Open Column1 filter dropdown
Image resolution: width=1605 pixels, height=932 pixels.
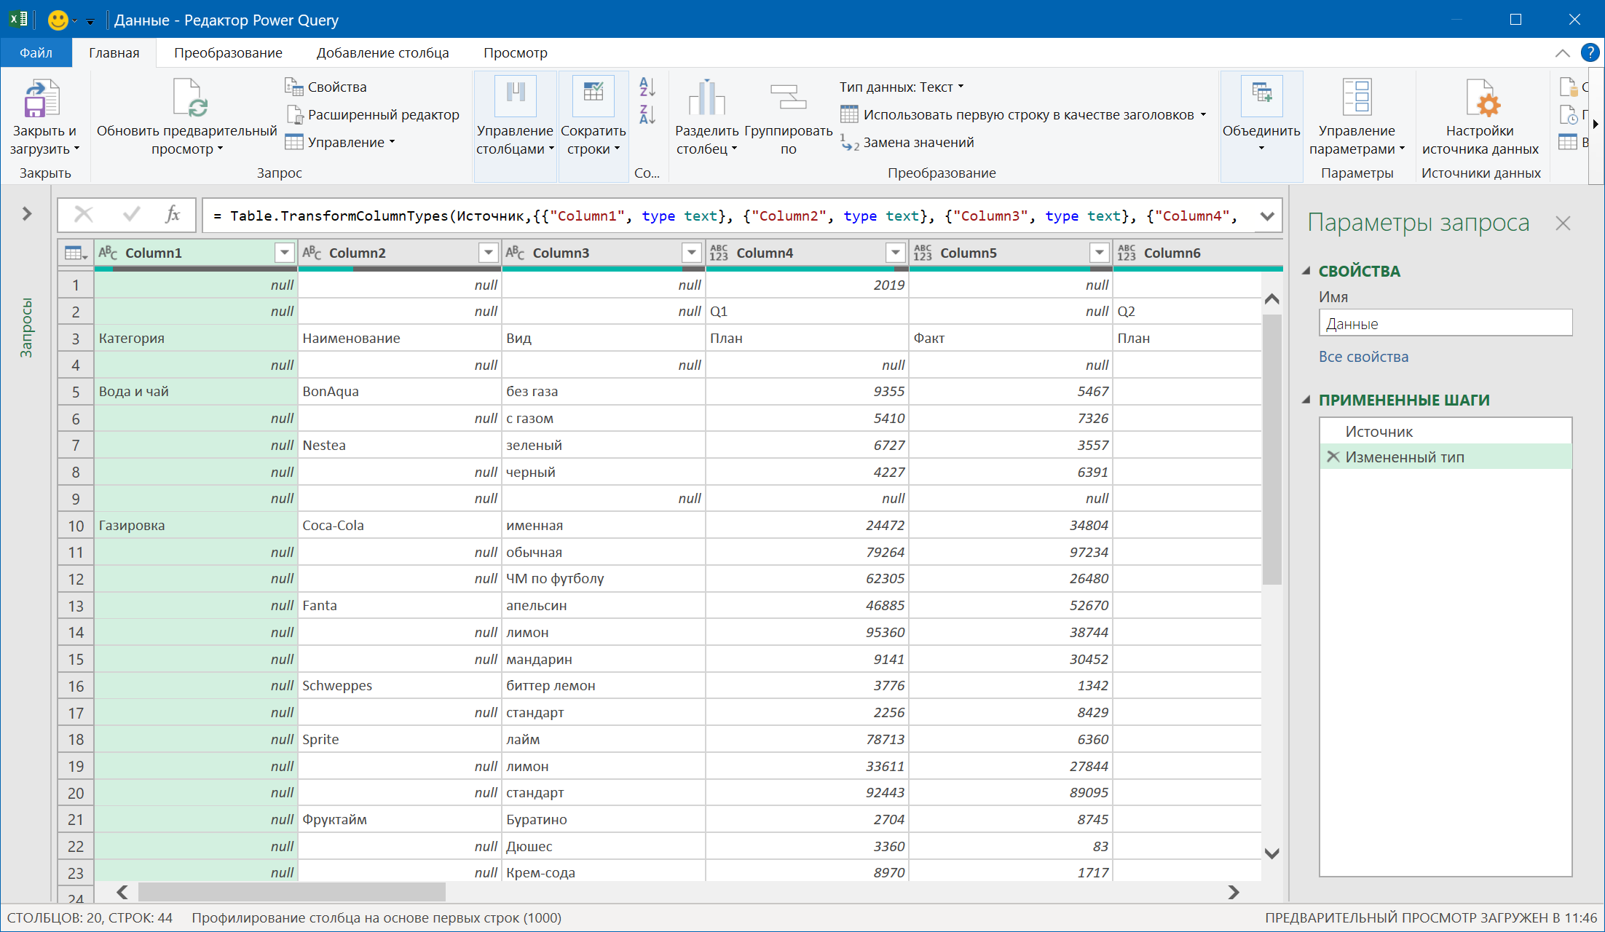284,253
